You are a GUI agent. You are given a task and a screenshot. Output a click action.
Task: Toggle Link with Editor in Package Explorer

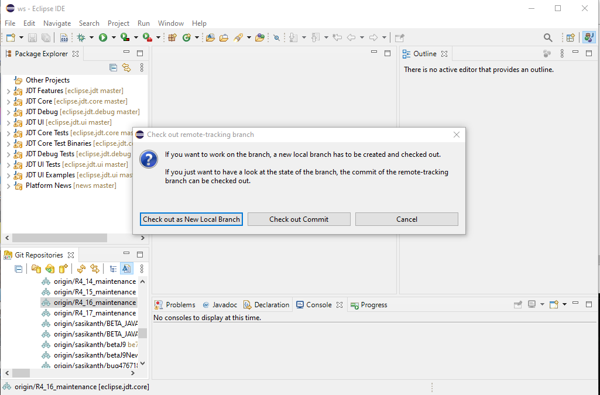(126, 68)
